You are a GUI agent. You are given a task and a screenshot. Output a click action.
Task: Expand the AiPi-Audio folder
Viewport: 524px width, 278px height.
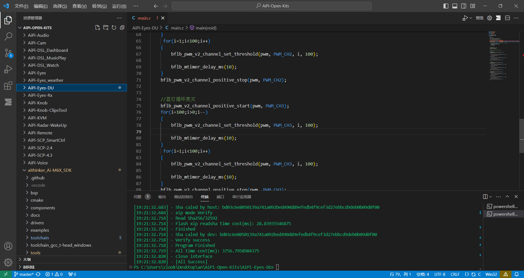[x=72, y=35]
